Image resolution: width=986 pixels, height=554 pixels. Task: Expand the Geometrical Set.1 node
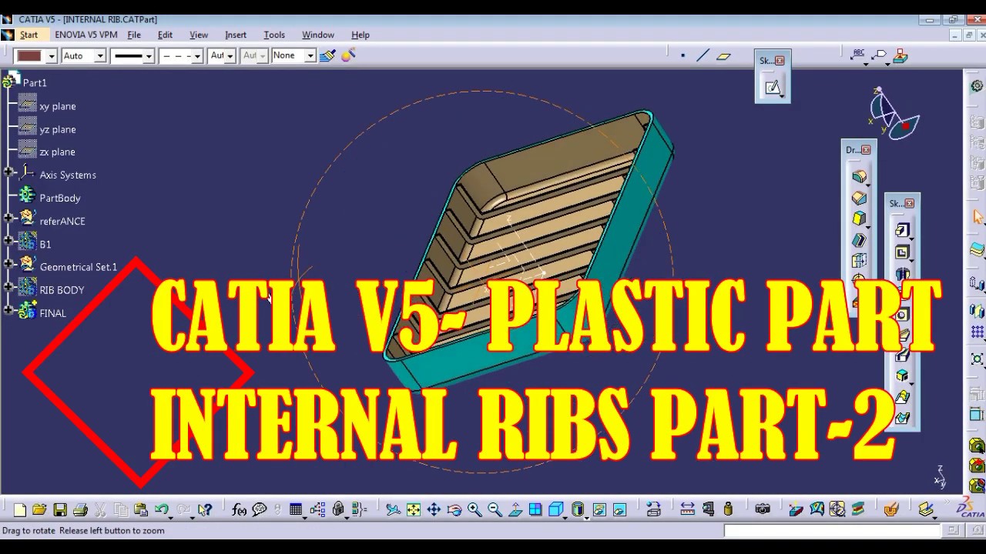pyautogui.click(x=8, y=265)
